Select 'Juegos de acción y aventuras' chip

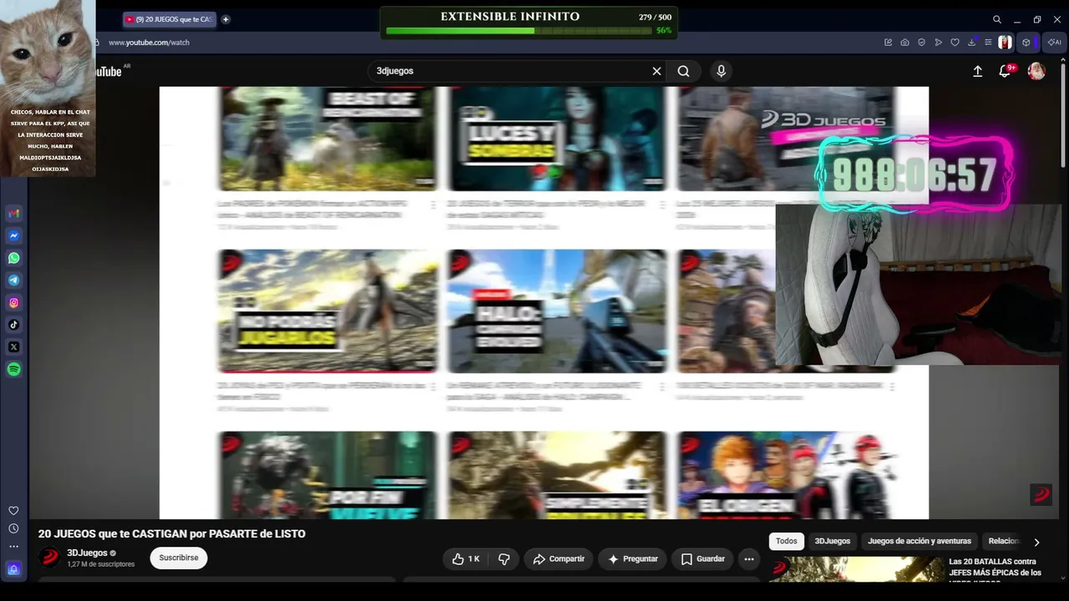point(920,541)
